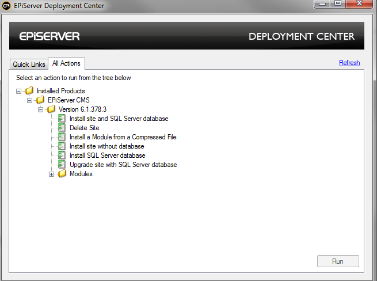This screenshot has height=281, width=377.
Task: Click icon for Upgrade site with SQL Server database
Action: [x=62, y=164]
